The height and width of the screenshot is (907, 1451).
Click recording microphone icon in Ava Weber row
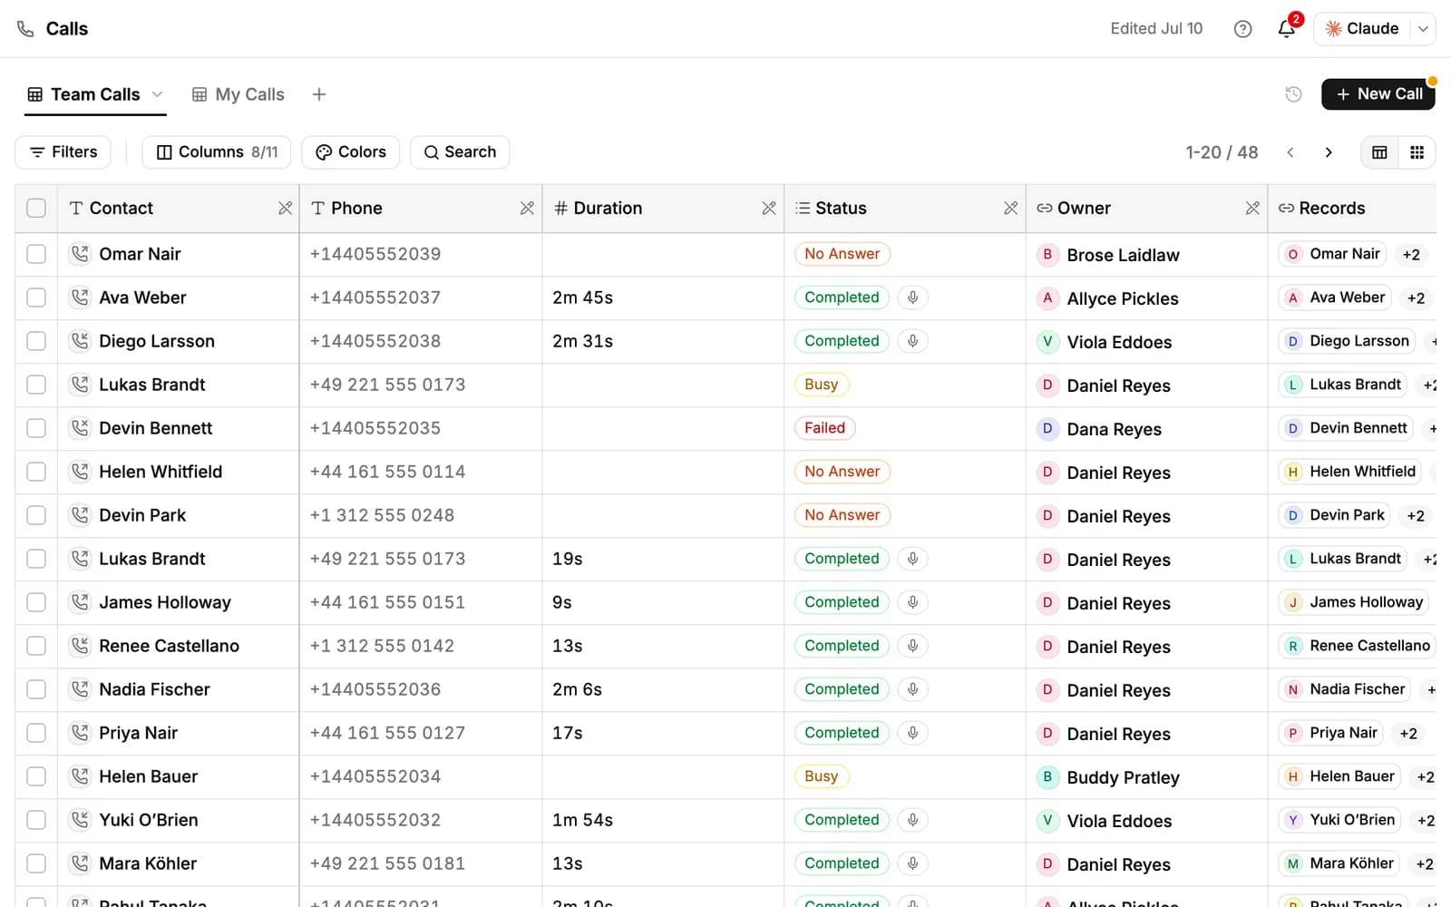(913, 297)
